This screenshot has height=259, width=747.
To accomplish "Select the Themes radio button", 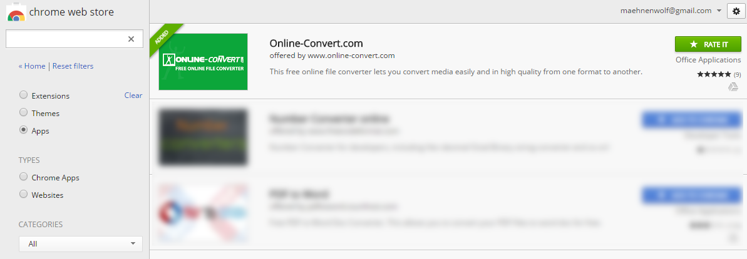I will pyautogui.click(x=23, y=112).
